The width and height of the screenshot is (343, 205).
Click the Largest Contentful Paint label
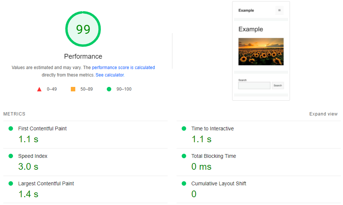pyautogui.click(x=46, y=183)
